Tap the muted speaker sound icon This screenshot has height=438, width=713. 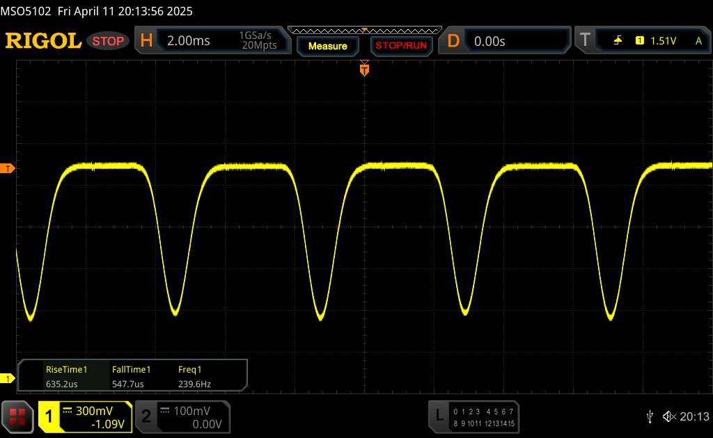[669, 416]
